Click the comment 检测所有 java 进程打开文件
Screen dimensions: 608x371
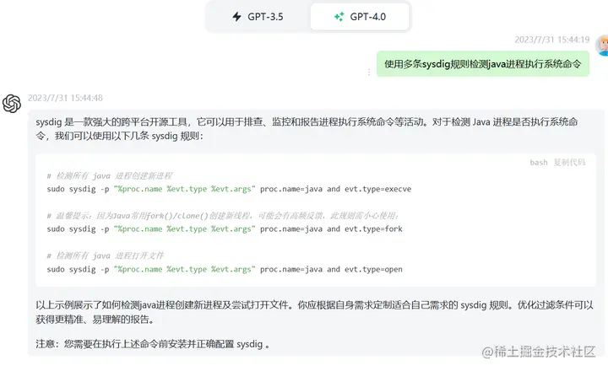click(x=106, y=255)
